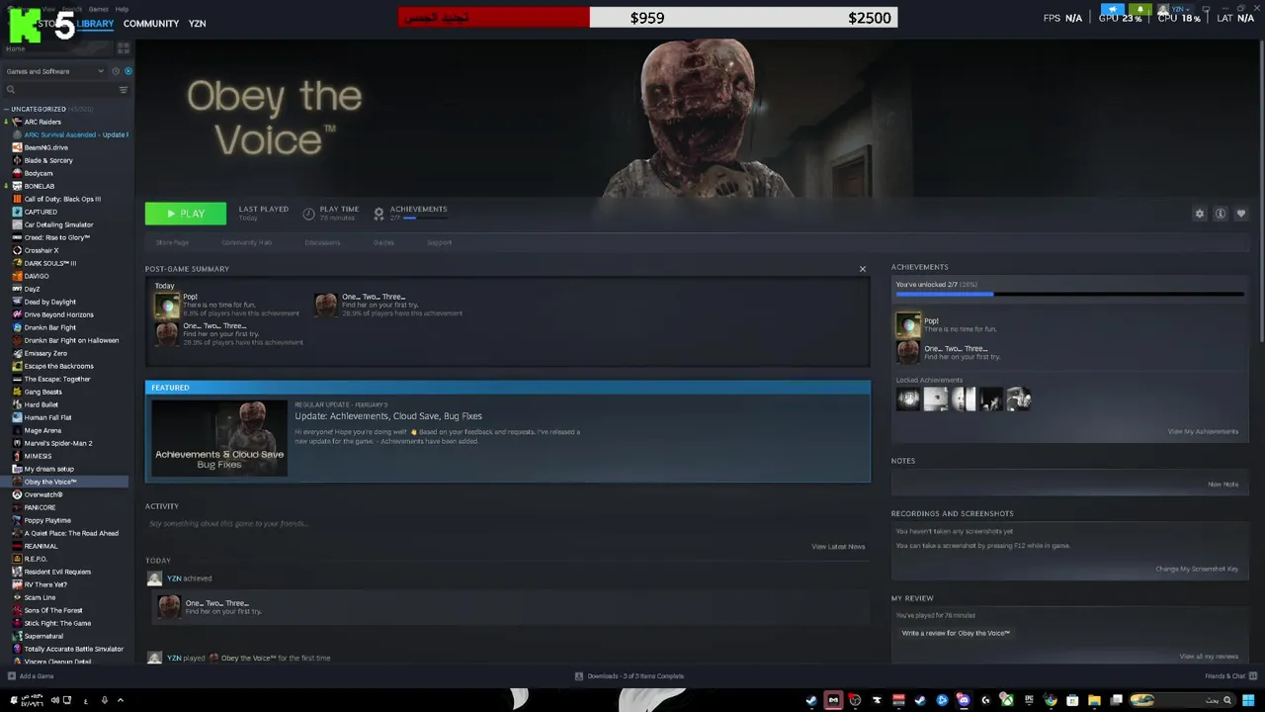
Task: Select Call of Duty: Black Ops III
Action: (x=62, y=199)
